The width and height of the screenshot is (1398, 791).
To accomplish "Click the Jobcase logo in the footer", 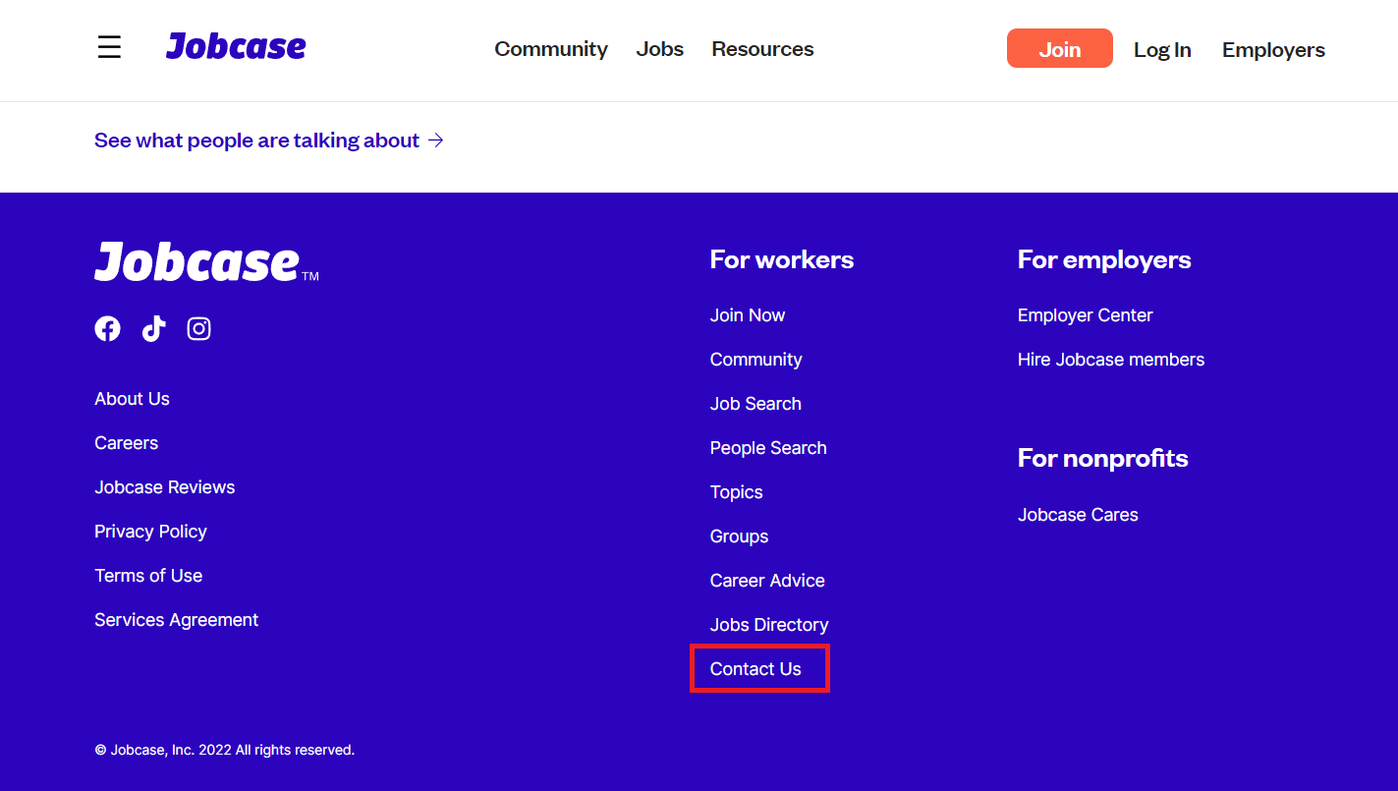I will point(196,261).
